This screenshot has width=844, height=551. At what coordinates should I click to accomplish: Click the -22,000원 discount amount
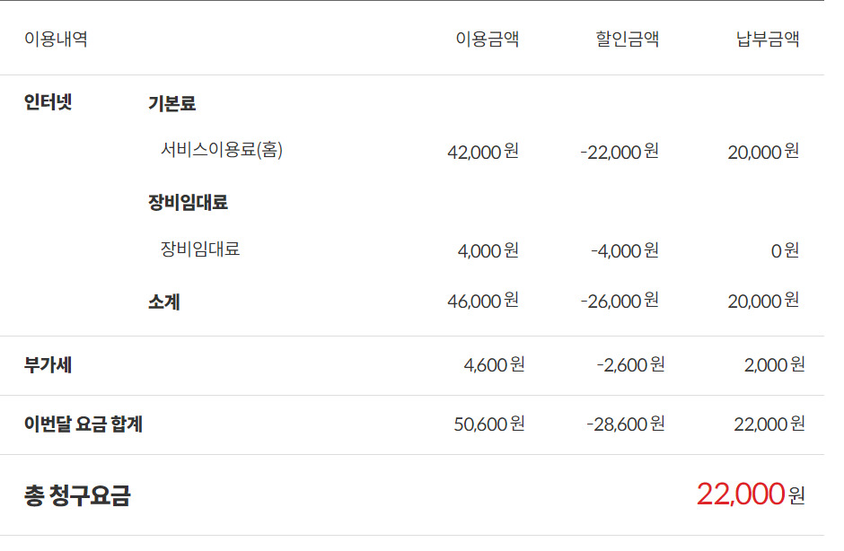point(620,152)
